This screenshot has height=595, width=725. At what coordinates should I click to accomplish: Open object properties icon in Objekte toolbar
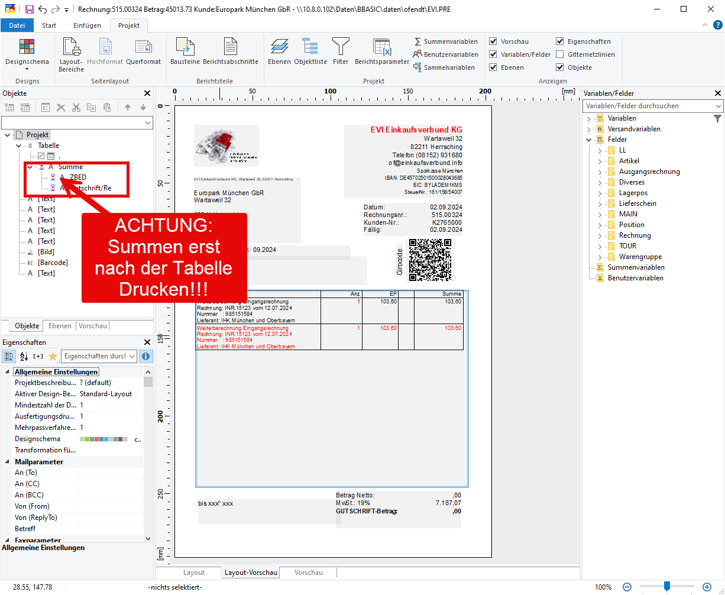coord(46,108)
